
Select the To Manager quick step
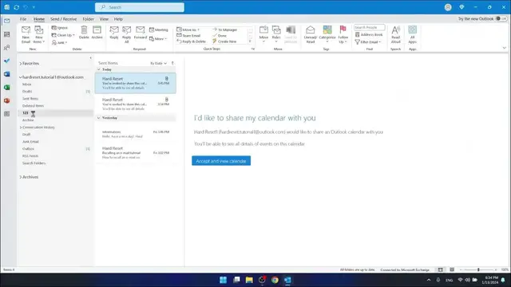pyautogui.click(x=225, y=29)
